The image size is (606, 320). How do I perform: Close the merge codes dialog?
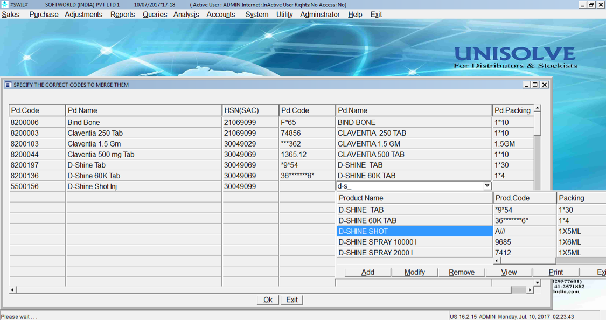click(x=544, y=85)
